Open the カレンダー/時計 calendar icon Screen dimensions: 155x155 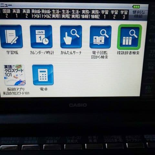tap(41, 36)
